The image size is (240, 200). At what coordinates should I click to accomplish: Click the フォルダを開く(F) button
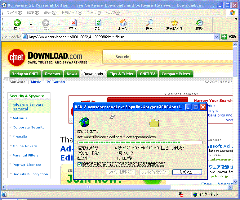pos(154,172)
